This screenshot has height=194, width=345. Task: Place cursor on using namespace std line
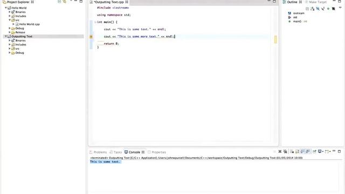pos(114,15)
